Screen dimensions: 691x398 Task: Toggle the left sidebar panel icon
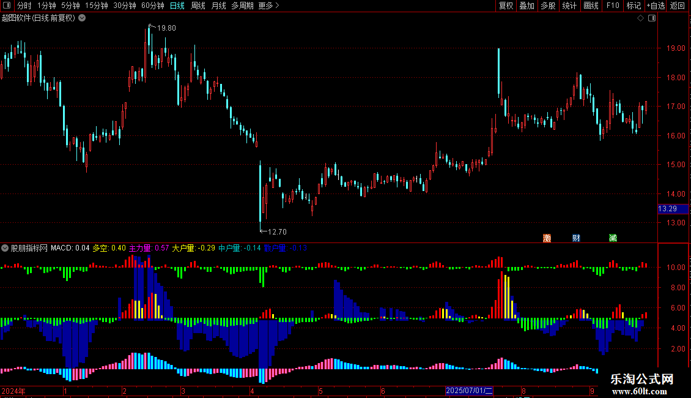[x=7, y=6]
